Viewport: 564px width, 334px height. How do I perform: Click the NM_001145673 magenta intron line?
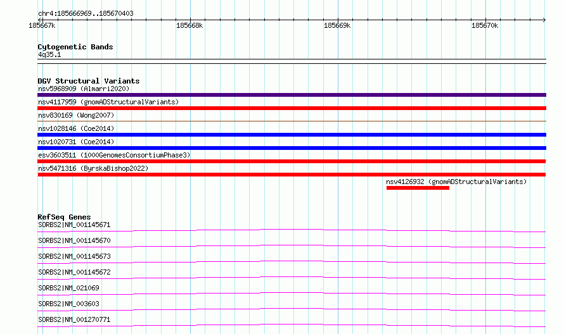[292, 261]
